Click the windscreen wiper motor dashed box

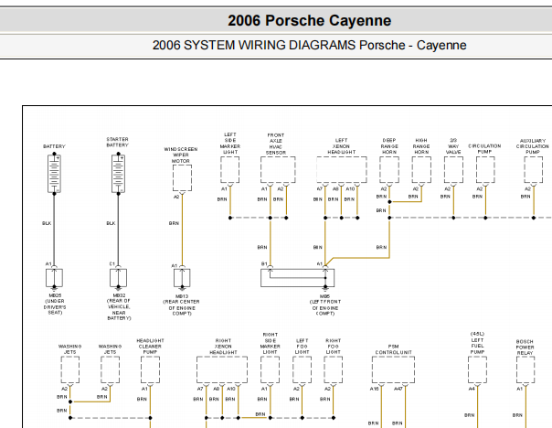[x=182, y=178]
